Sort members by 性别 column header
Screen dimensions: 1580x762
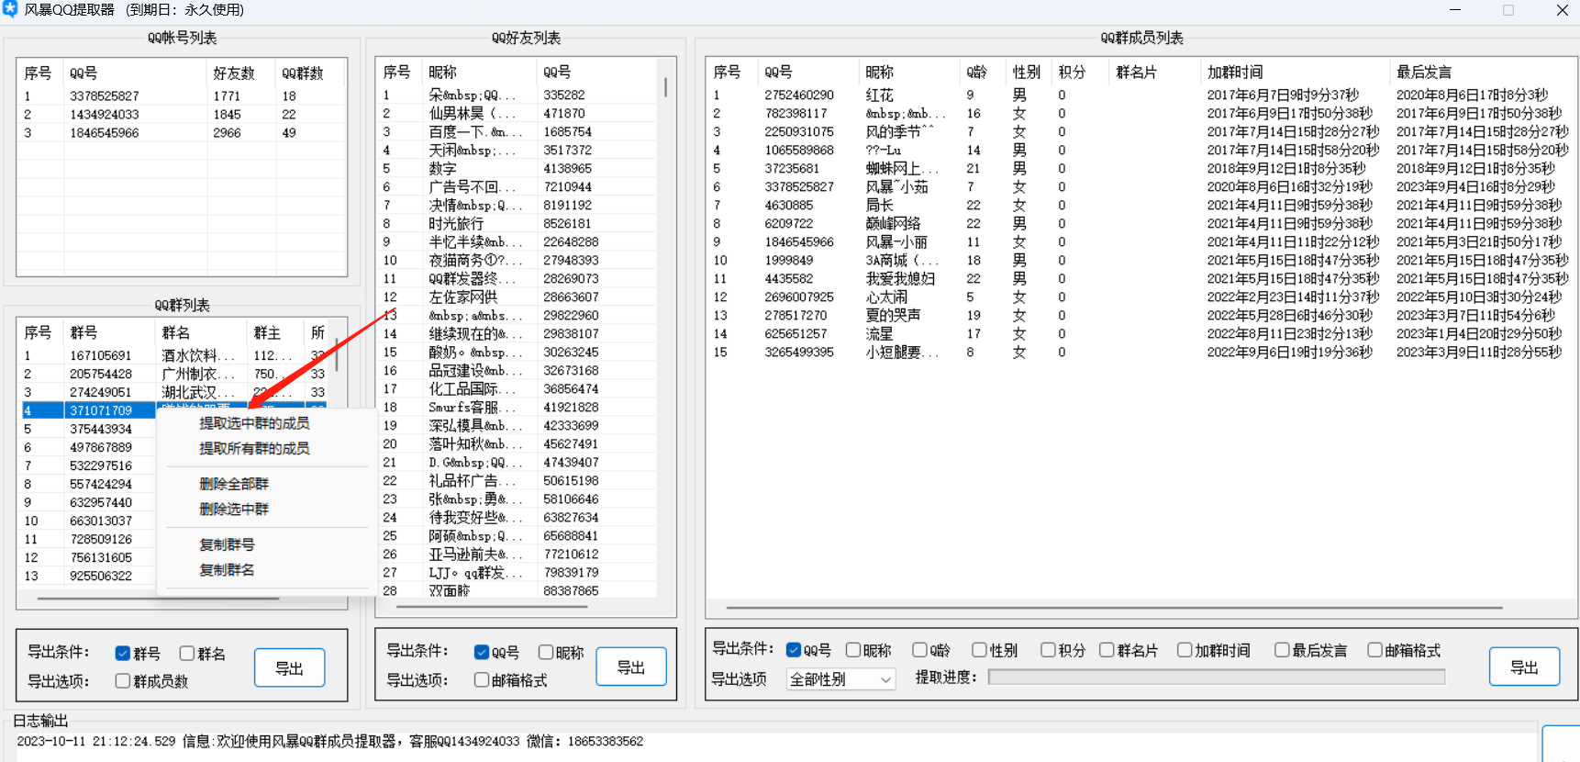point(1028,72)
